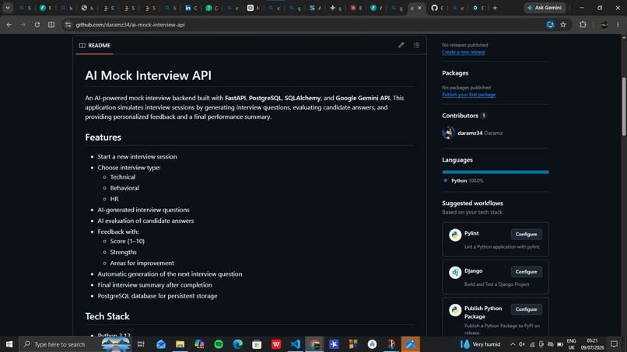
Task: Open the Windows Start menu
Action: pos(9,344)
